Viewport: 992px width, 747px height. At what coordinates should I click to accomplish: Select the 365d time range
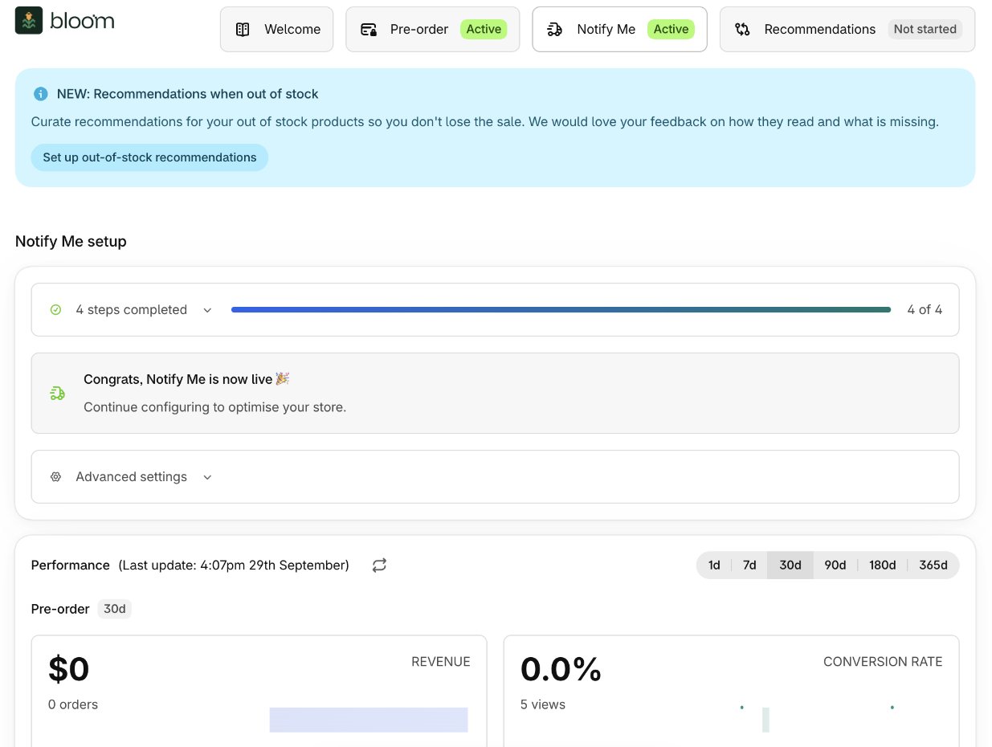[x=933, y=565]
